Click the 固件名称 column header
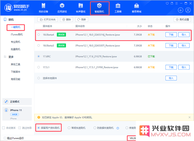This screenshot has width=194, height=141. point(80,26)
